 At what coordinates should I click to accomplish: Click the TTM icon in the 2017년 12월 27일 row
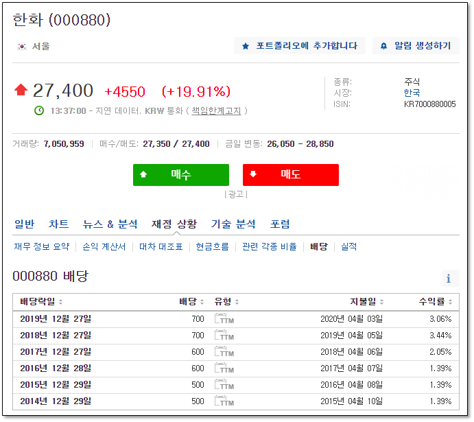(x=224, y=351)
